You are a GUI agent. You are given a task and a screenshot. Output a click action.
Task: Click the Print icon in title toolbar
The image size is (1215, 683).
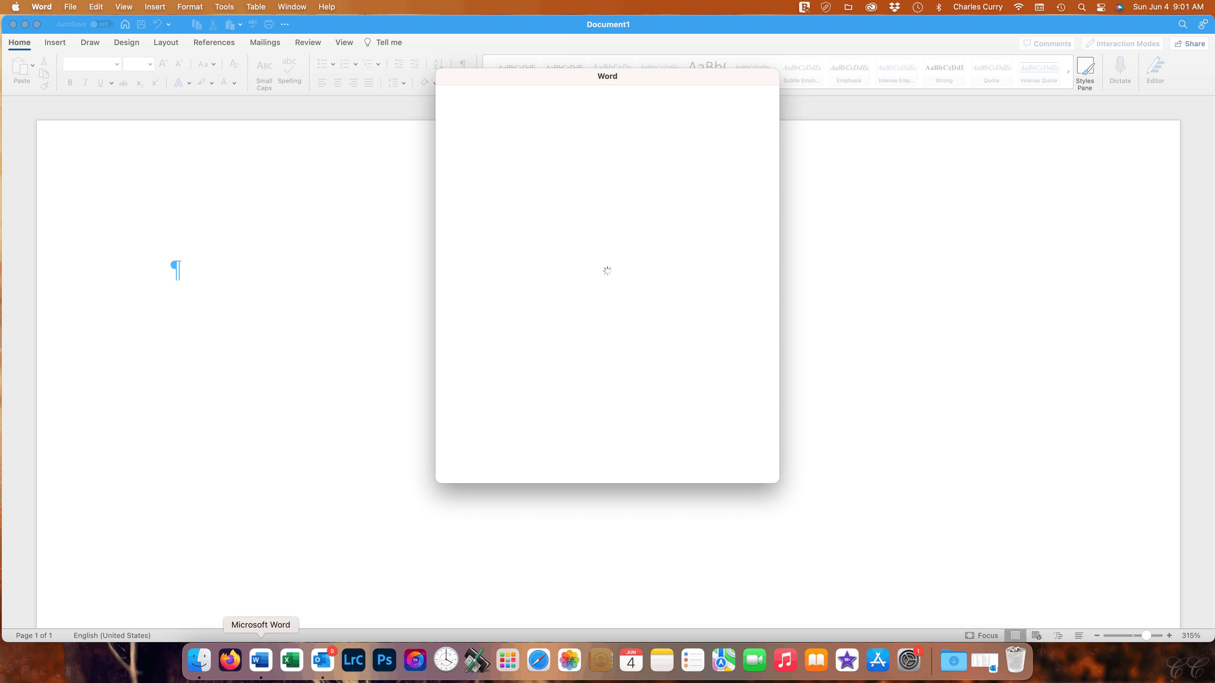pyautogui.click(x=269, y=24)
